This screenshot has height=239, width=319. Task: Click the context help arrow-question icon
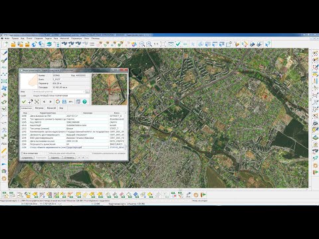pos(268,44)
